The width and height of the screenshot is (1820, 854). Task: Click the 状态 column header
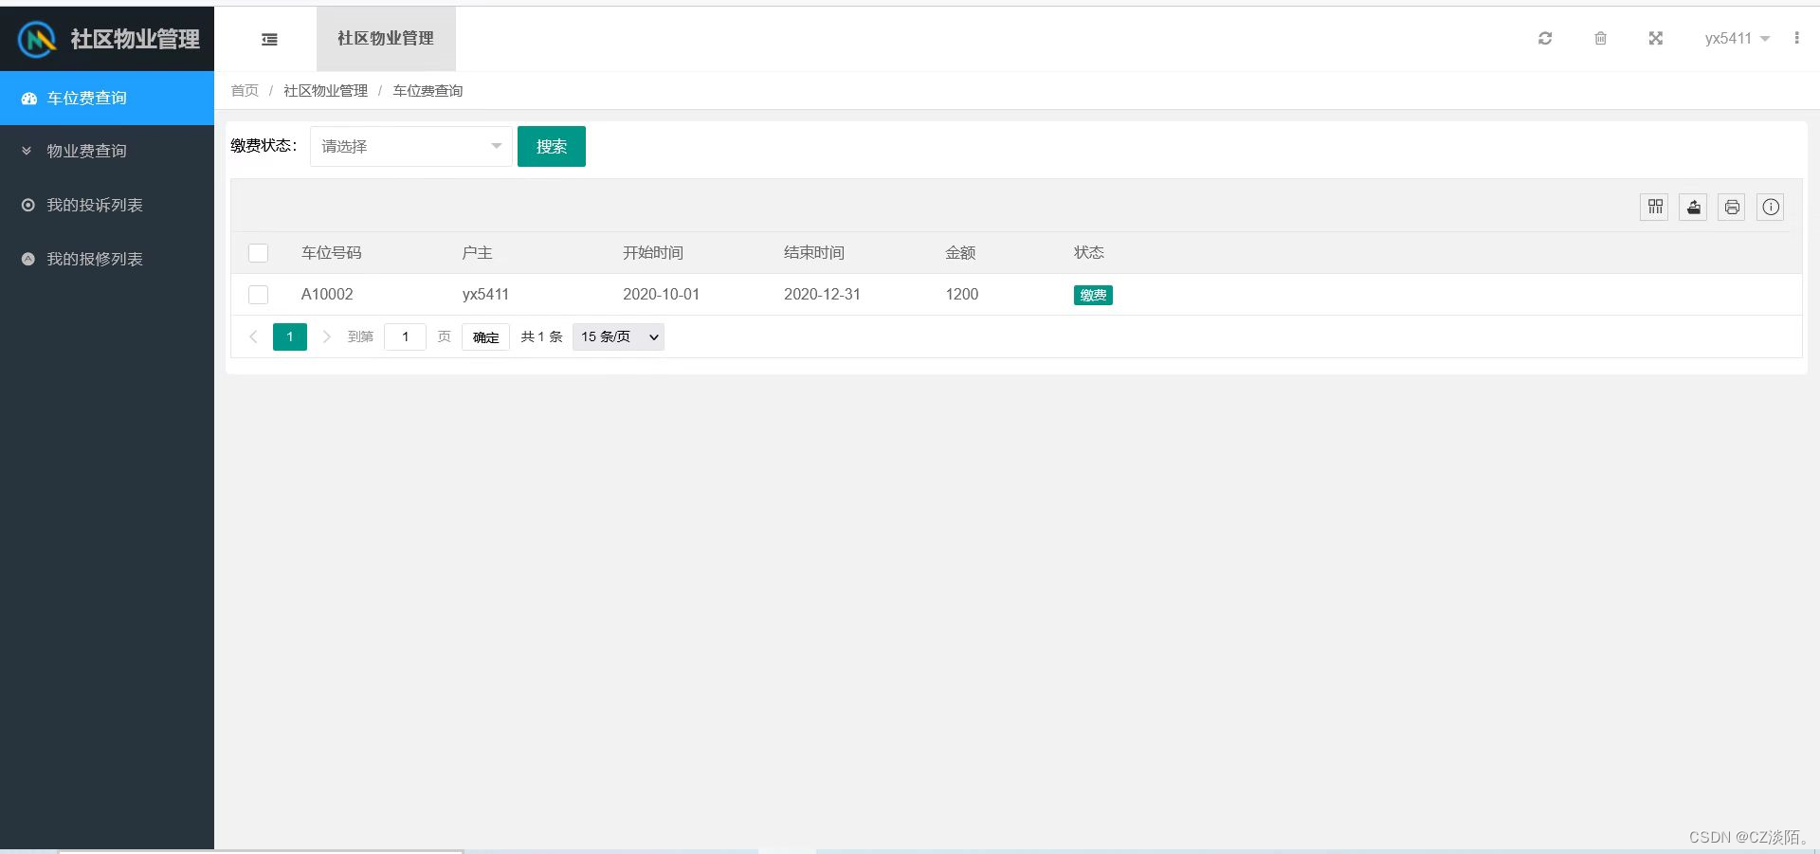point(1089,253)
